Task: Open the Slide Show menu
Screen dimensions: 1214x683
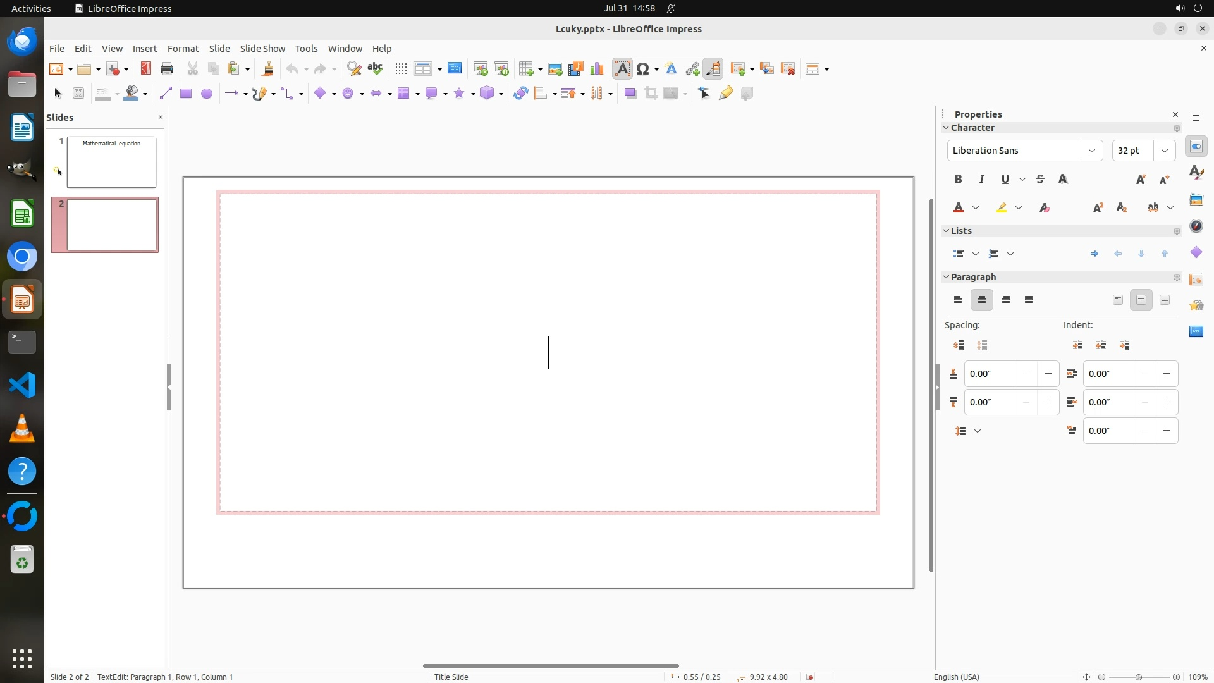Action: (262, 49)
